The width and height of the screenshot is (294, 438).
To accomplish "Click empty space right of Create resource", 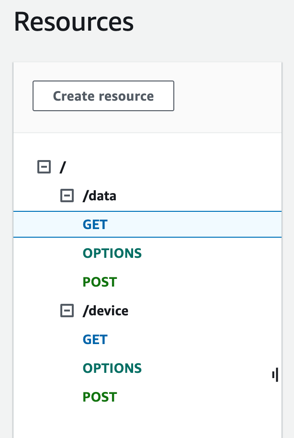I will (225, 96).
